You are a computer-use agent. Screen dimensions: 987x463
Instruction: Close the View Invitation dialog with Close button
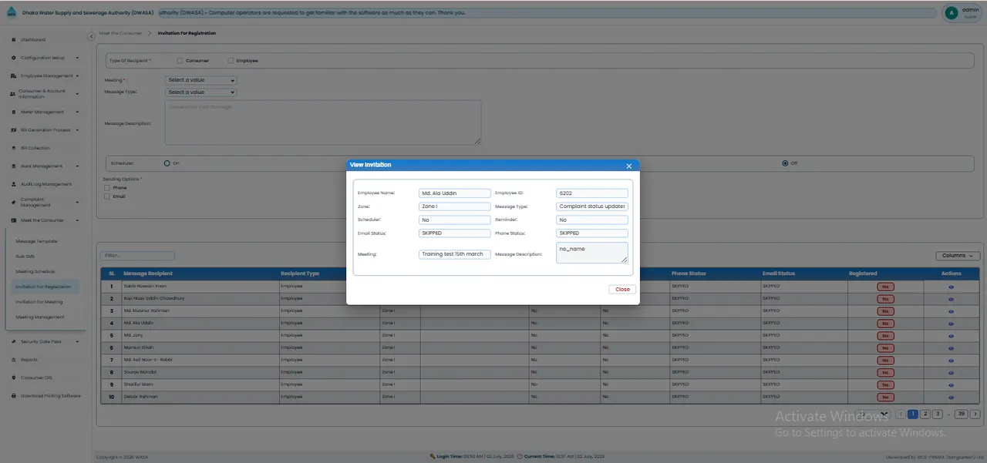[x=622, y=289]
